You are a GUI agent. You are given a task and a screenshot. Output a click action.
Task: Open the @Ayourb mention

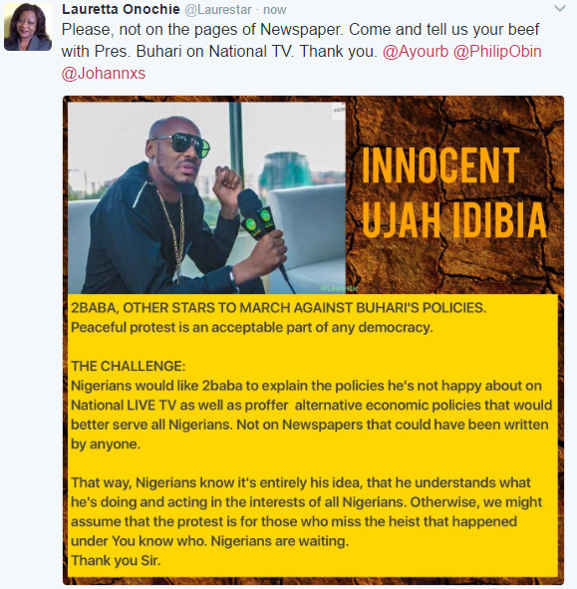coord(416,51)
